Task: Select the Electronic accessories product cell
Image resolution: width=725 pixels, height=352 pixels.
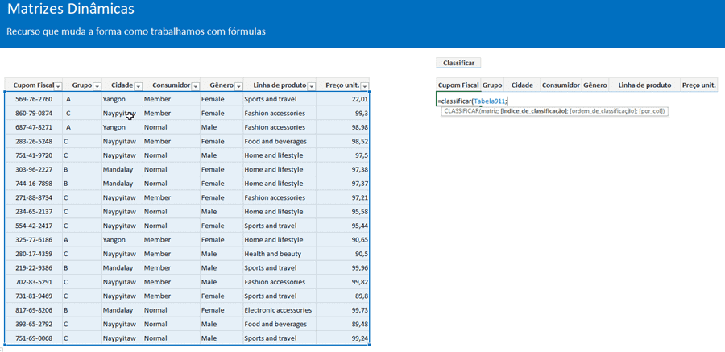Action: (278, 310)
